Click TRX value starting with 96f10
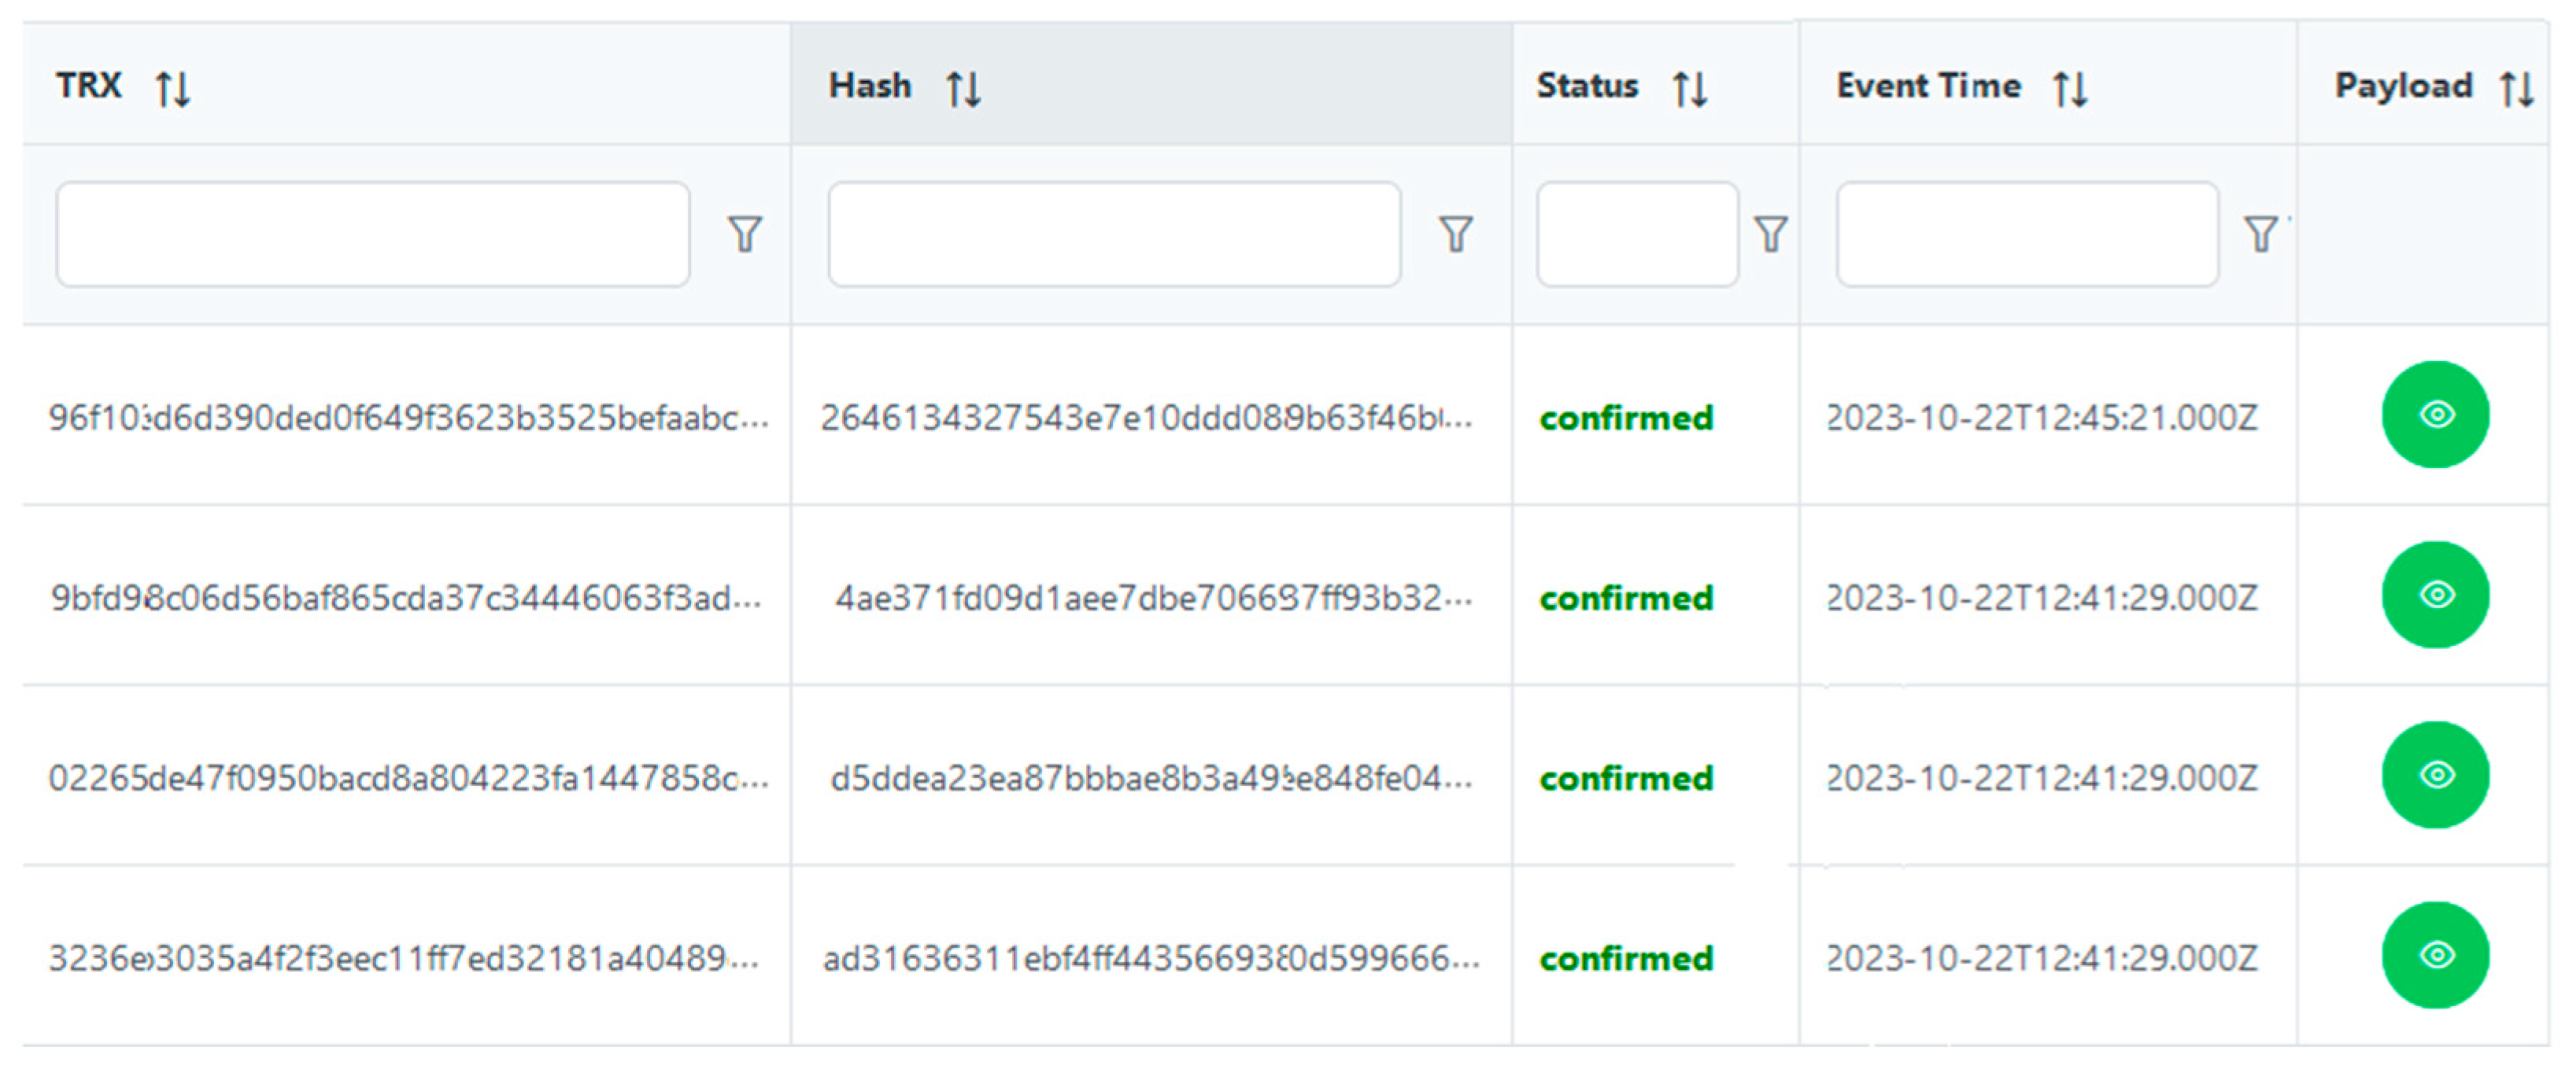2576x1073 pixels. (x=408, y=418)
